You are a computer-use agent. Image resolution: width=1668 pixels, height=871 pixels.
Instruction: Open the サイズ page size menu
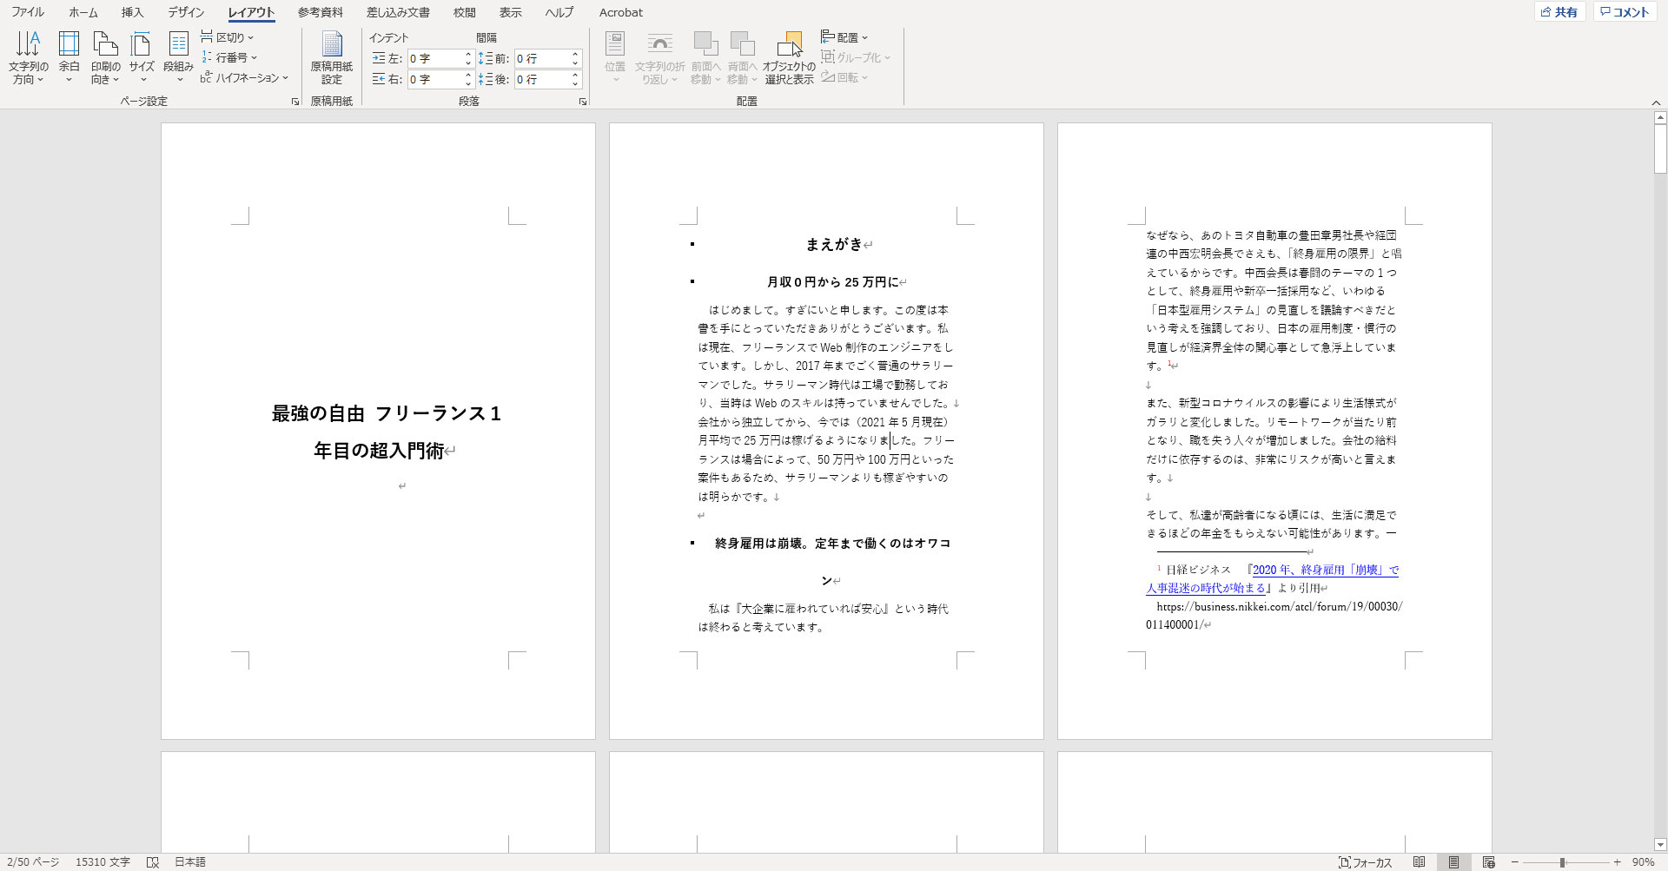pyautogui.click(x=142, y=57)
